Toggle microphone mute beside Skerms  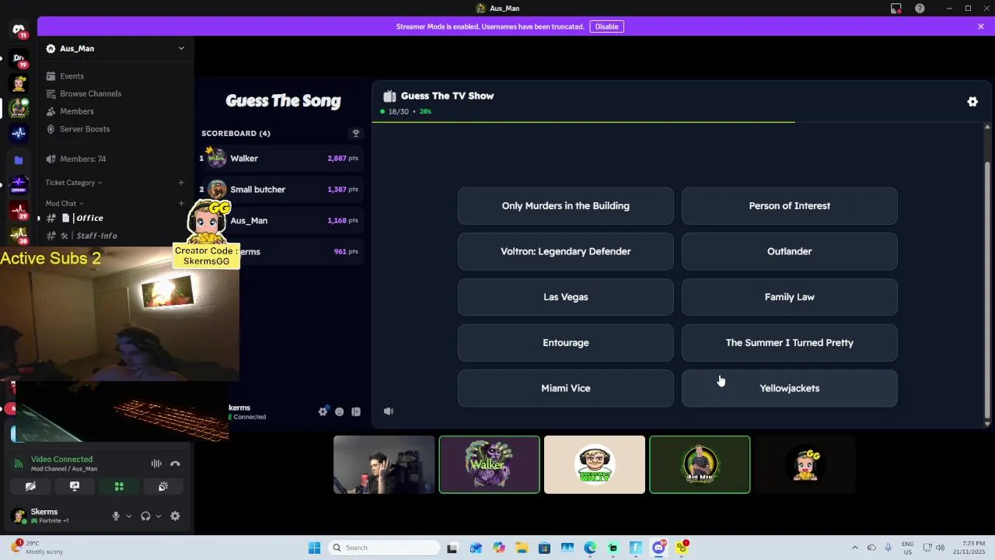coord(116,516)
